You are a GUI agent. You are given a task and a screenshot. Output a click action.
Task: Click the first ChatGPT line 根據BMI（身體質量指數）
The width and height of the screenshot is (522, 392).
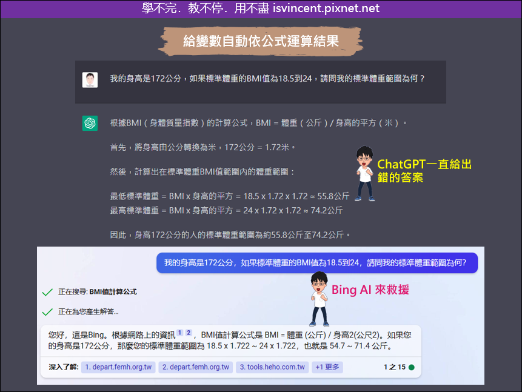point(258,123)
